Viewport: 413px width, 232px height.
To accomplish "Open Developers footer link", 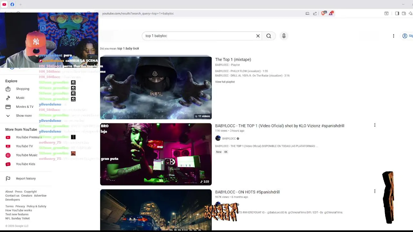I will click(x=13, y=200).
